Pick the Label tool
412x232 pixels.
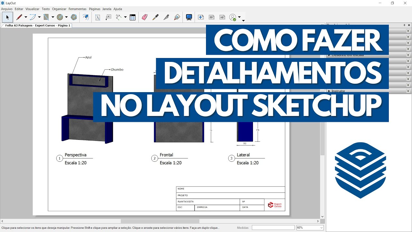click(x=108, y=17)
